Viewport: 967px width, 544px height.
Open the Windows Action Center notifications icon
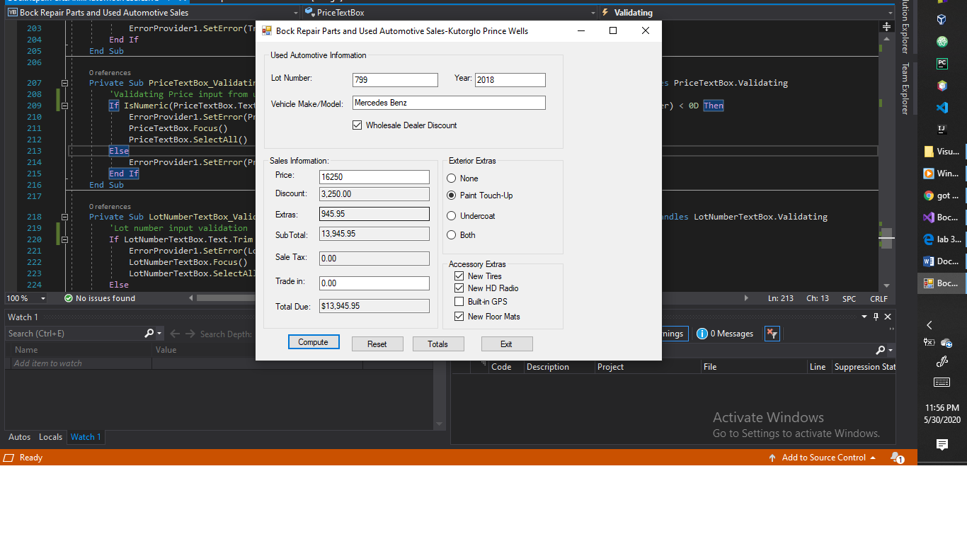click(x=942, y=445)
